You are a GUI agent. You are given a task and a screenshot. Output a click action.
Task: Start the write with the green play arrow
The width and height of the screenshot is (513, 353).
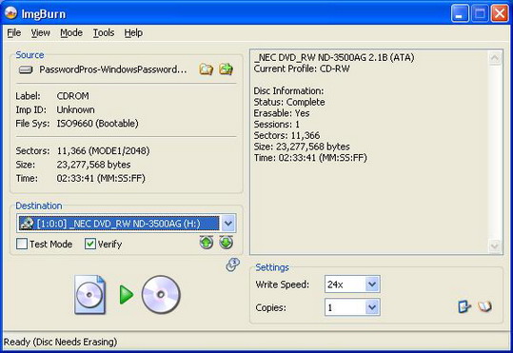click(127, 295)
